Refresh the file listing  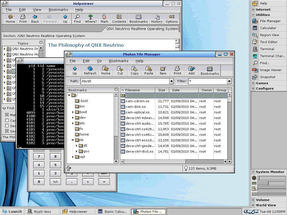[x=90, y=70]
